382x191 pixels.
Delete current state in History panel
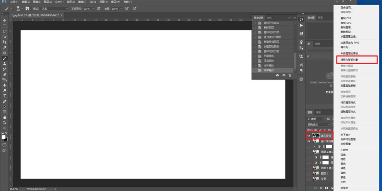pyautogui.click(x=290, y=75)
